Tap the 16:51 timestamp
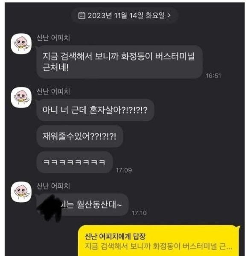The height and width of the screenshot is (256, 248). [x=213, y=76]
